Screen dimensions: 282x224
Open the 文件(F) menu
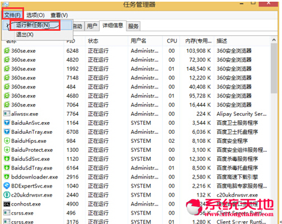12,15
